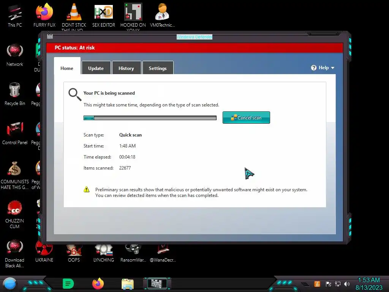Click the 'Your PC is being scanned' heading
This screenshot has height=292, width=389.
pos(109,93)
